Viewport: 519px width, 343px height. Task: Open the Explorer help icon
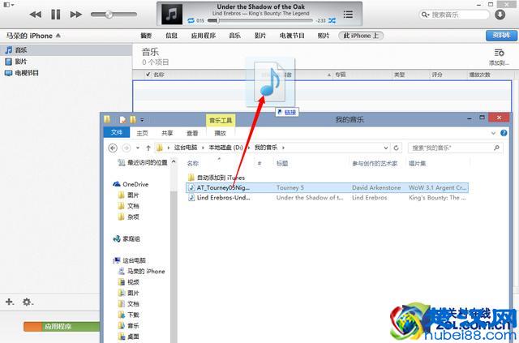(504, 133)
